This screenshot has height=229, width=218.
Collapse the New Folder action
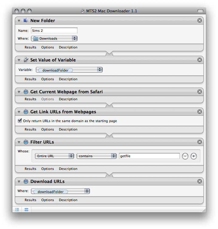click(x=19, y=21)
